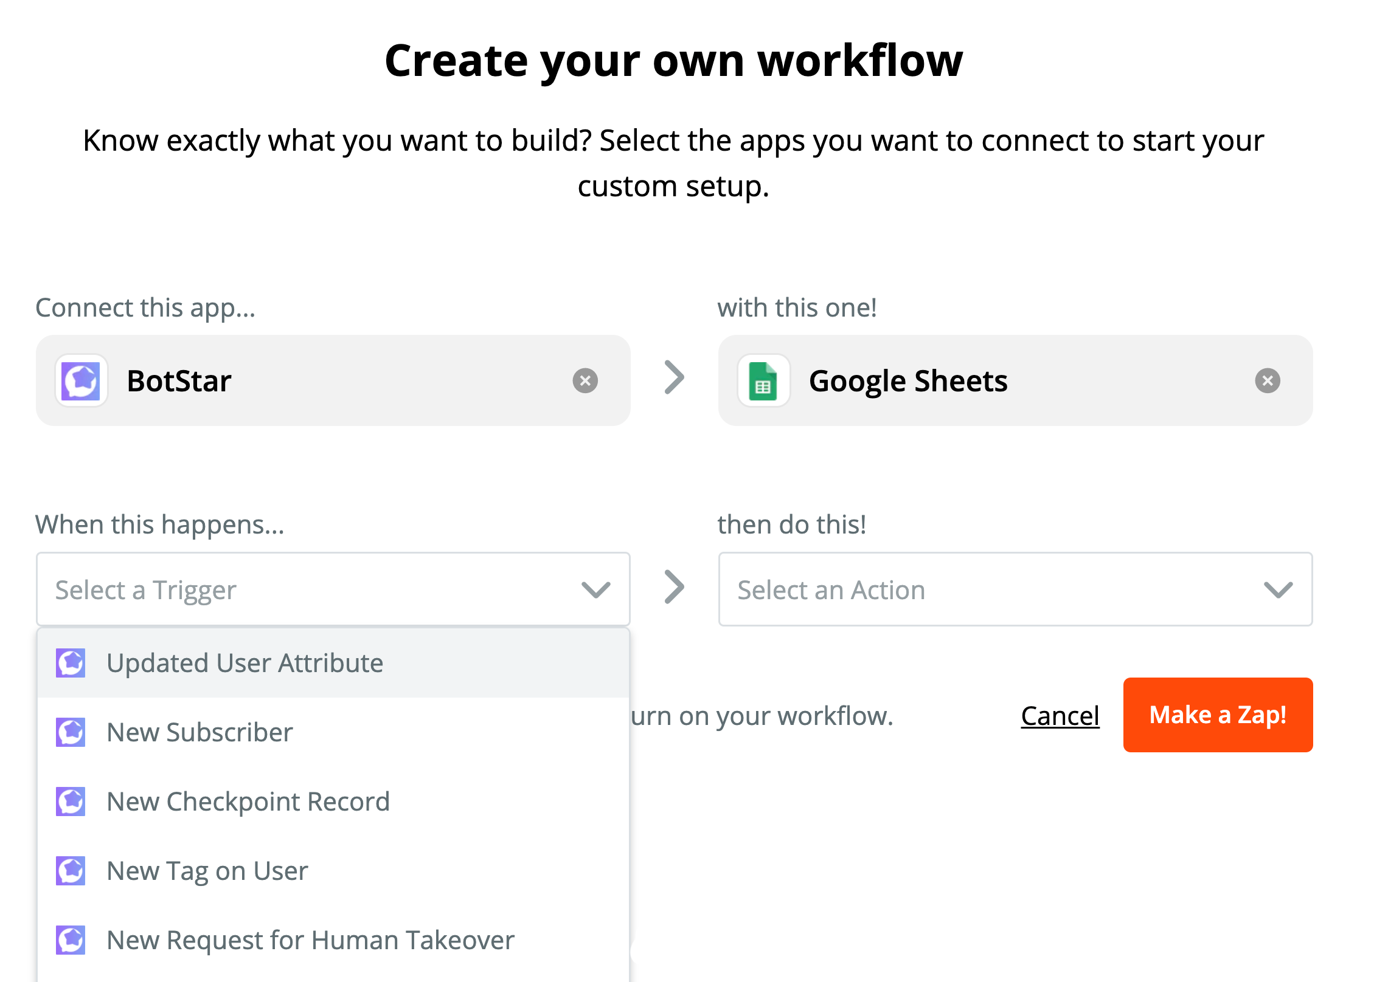This screenshot has height=982, width=1374.
Task: Remove BotStar with its X icon
Action: 585,381
